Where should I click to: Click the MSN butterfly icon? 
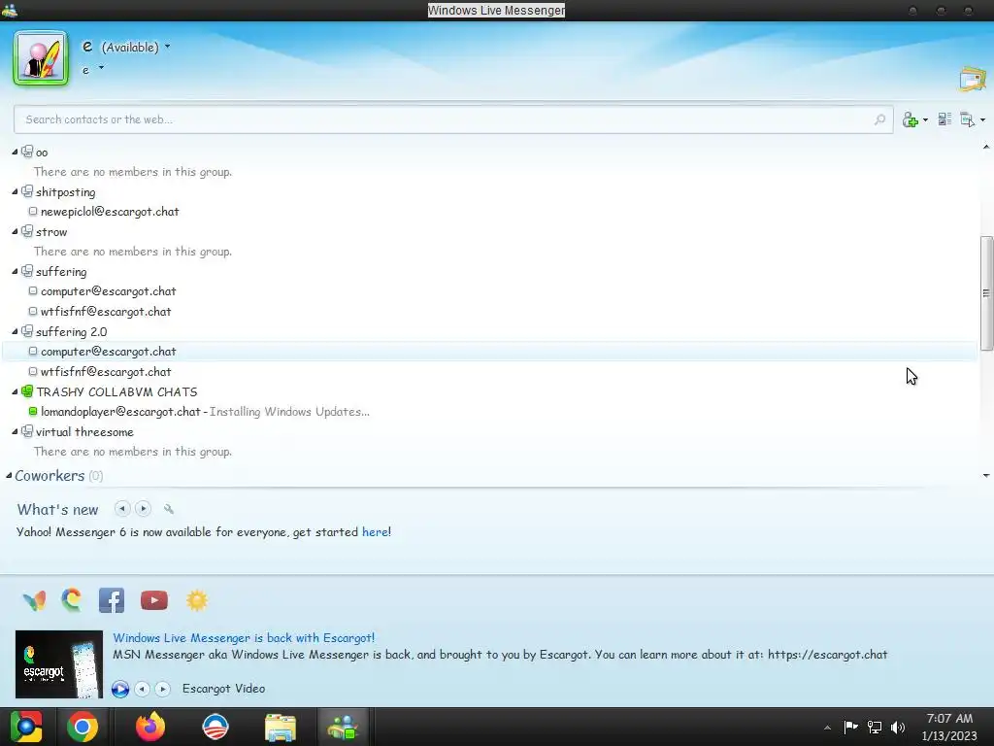34,600
